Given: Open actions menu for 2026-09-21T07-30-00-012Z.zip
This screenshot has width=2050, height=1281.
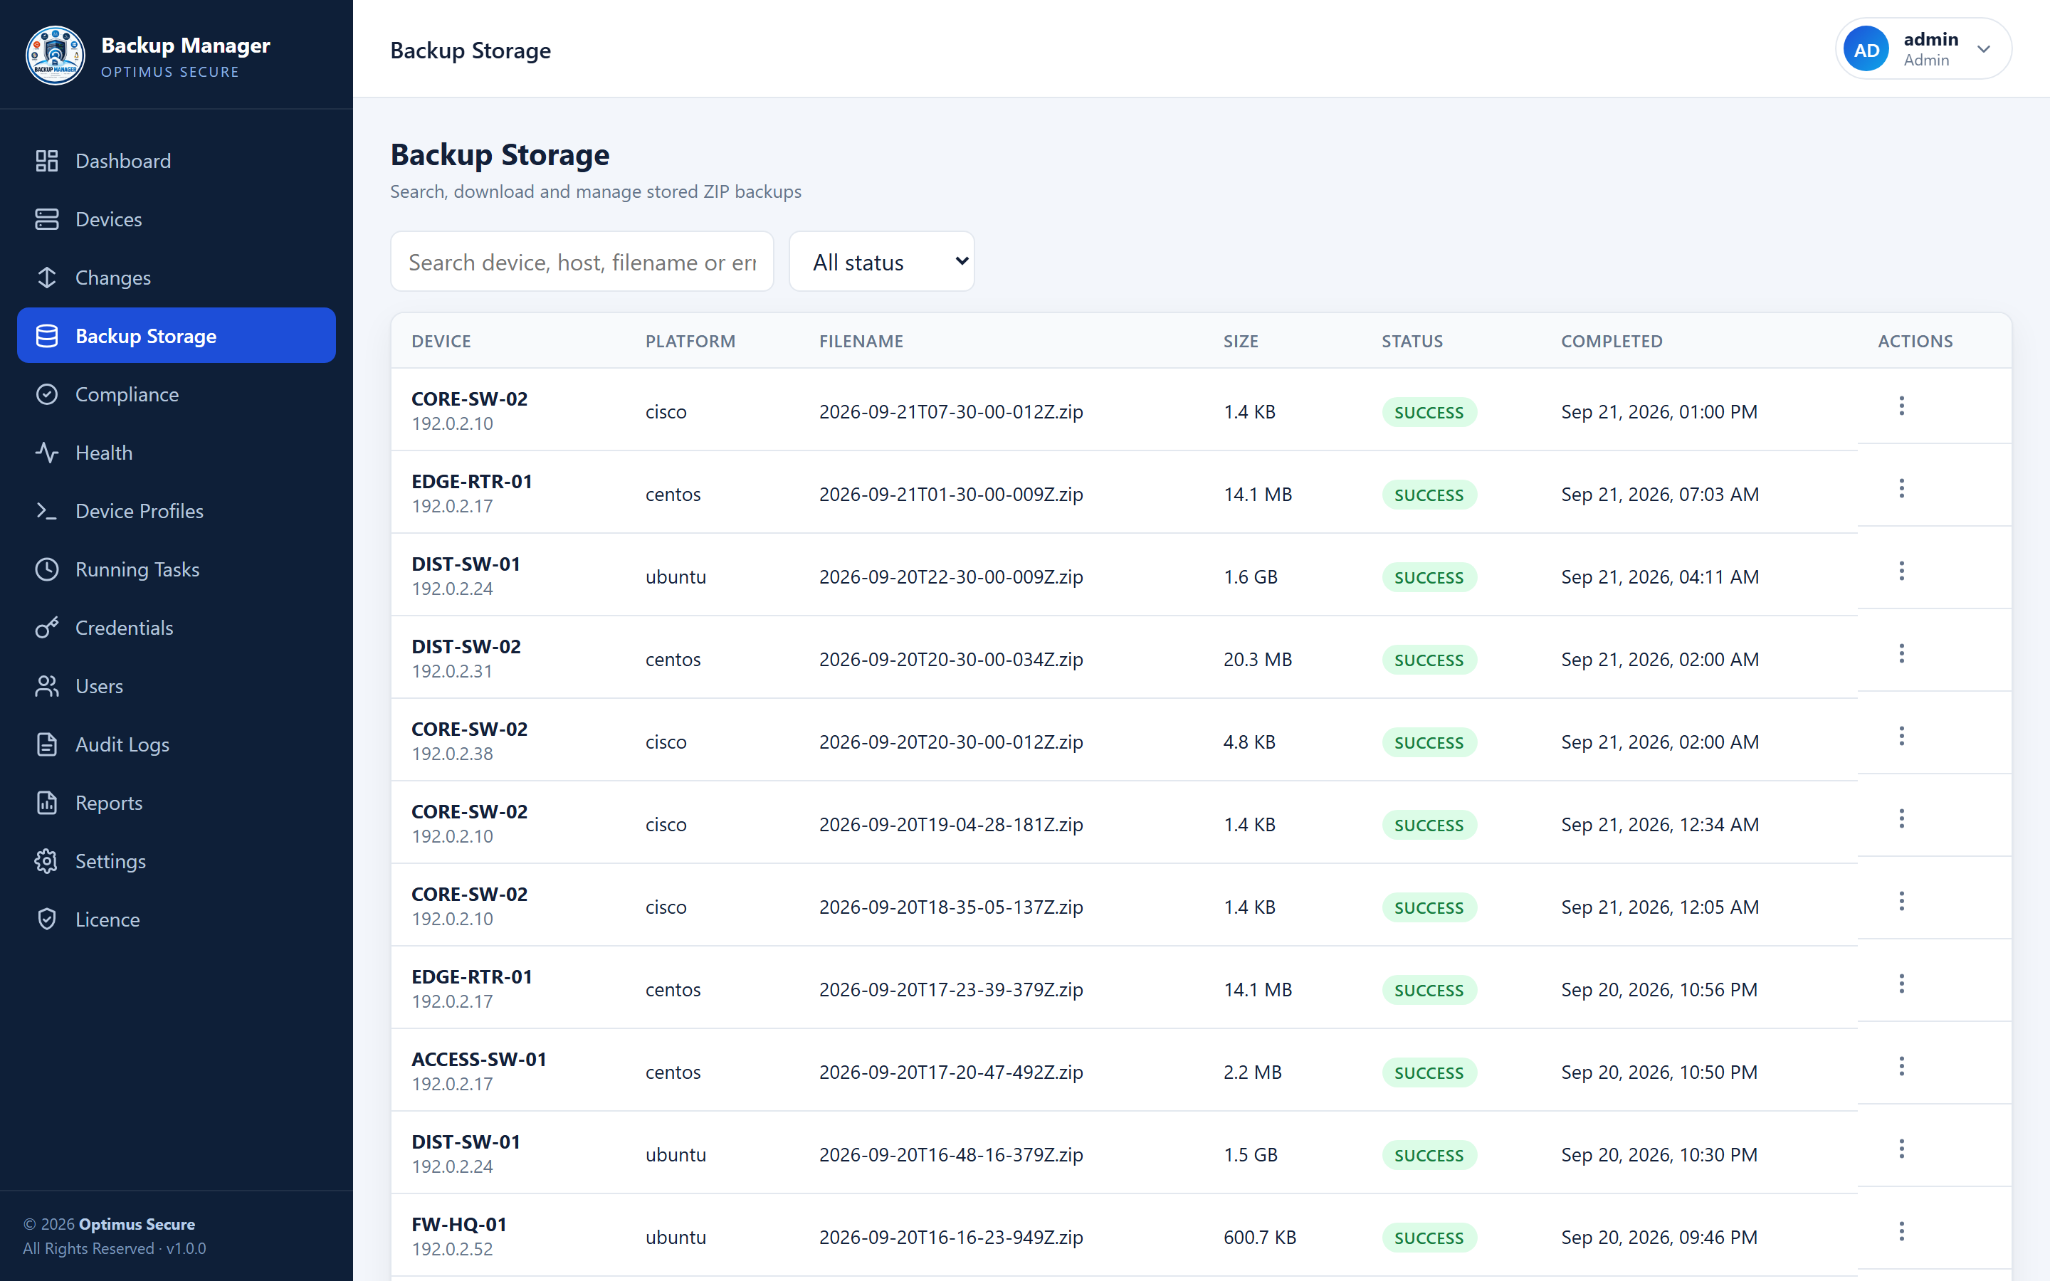Looking at the screenshot, I should click(1902, 406).
